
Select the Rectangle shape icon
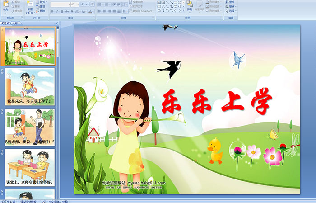click(176, 2)
